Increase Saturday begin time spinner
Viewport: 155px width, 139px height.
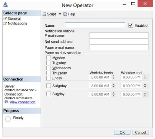coord(114,84)
